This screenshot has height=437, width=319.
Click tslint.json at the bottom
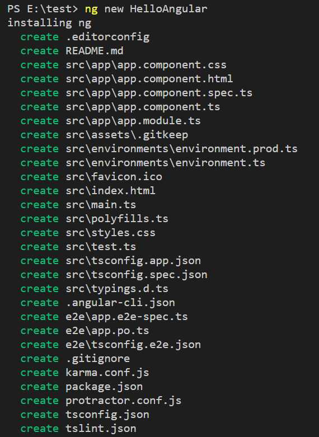(101, 429)
